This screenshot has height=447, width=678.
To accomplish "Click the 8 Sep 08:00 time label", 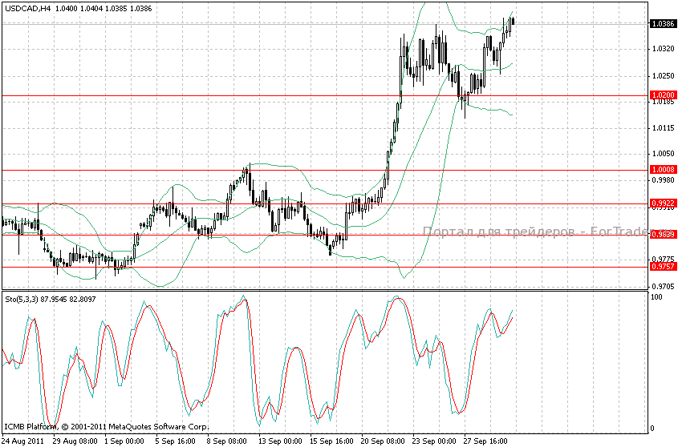I will pyautogui.click(x=226, y=441).
